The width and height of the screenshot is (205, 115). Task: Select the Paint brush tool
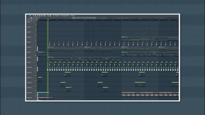coord(36,16)
